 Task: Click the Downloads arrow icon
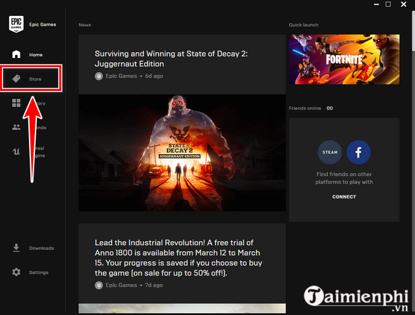(16, 248)
